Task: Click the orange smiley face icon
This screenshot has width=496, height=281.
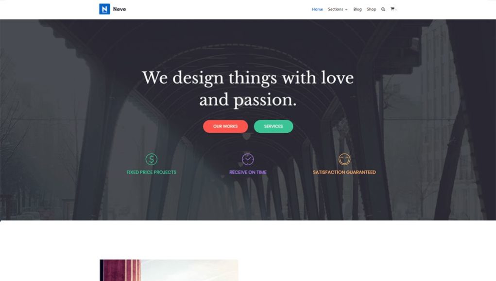Action: click(344, 159)
